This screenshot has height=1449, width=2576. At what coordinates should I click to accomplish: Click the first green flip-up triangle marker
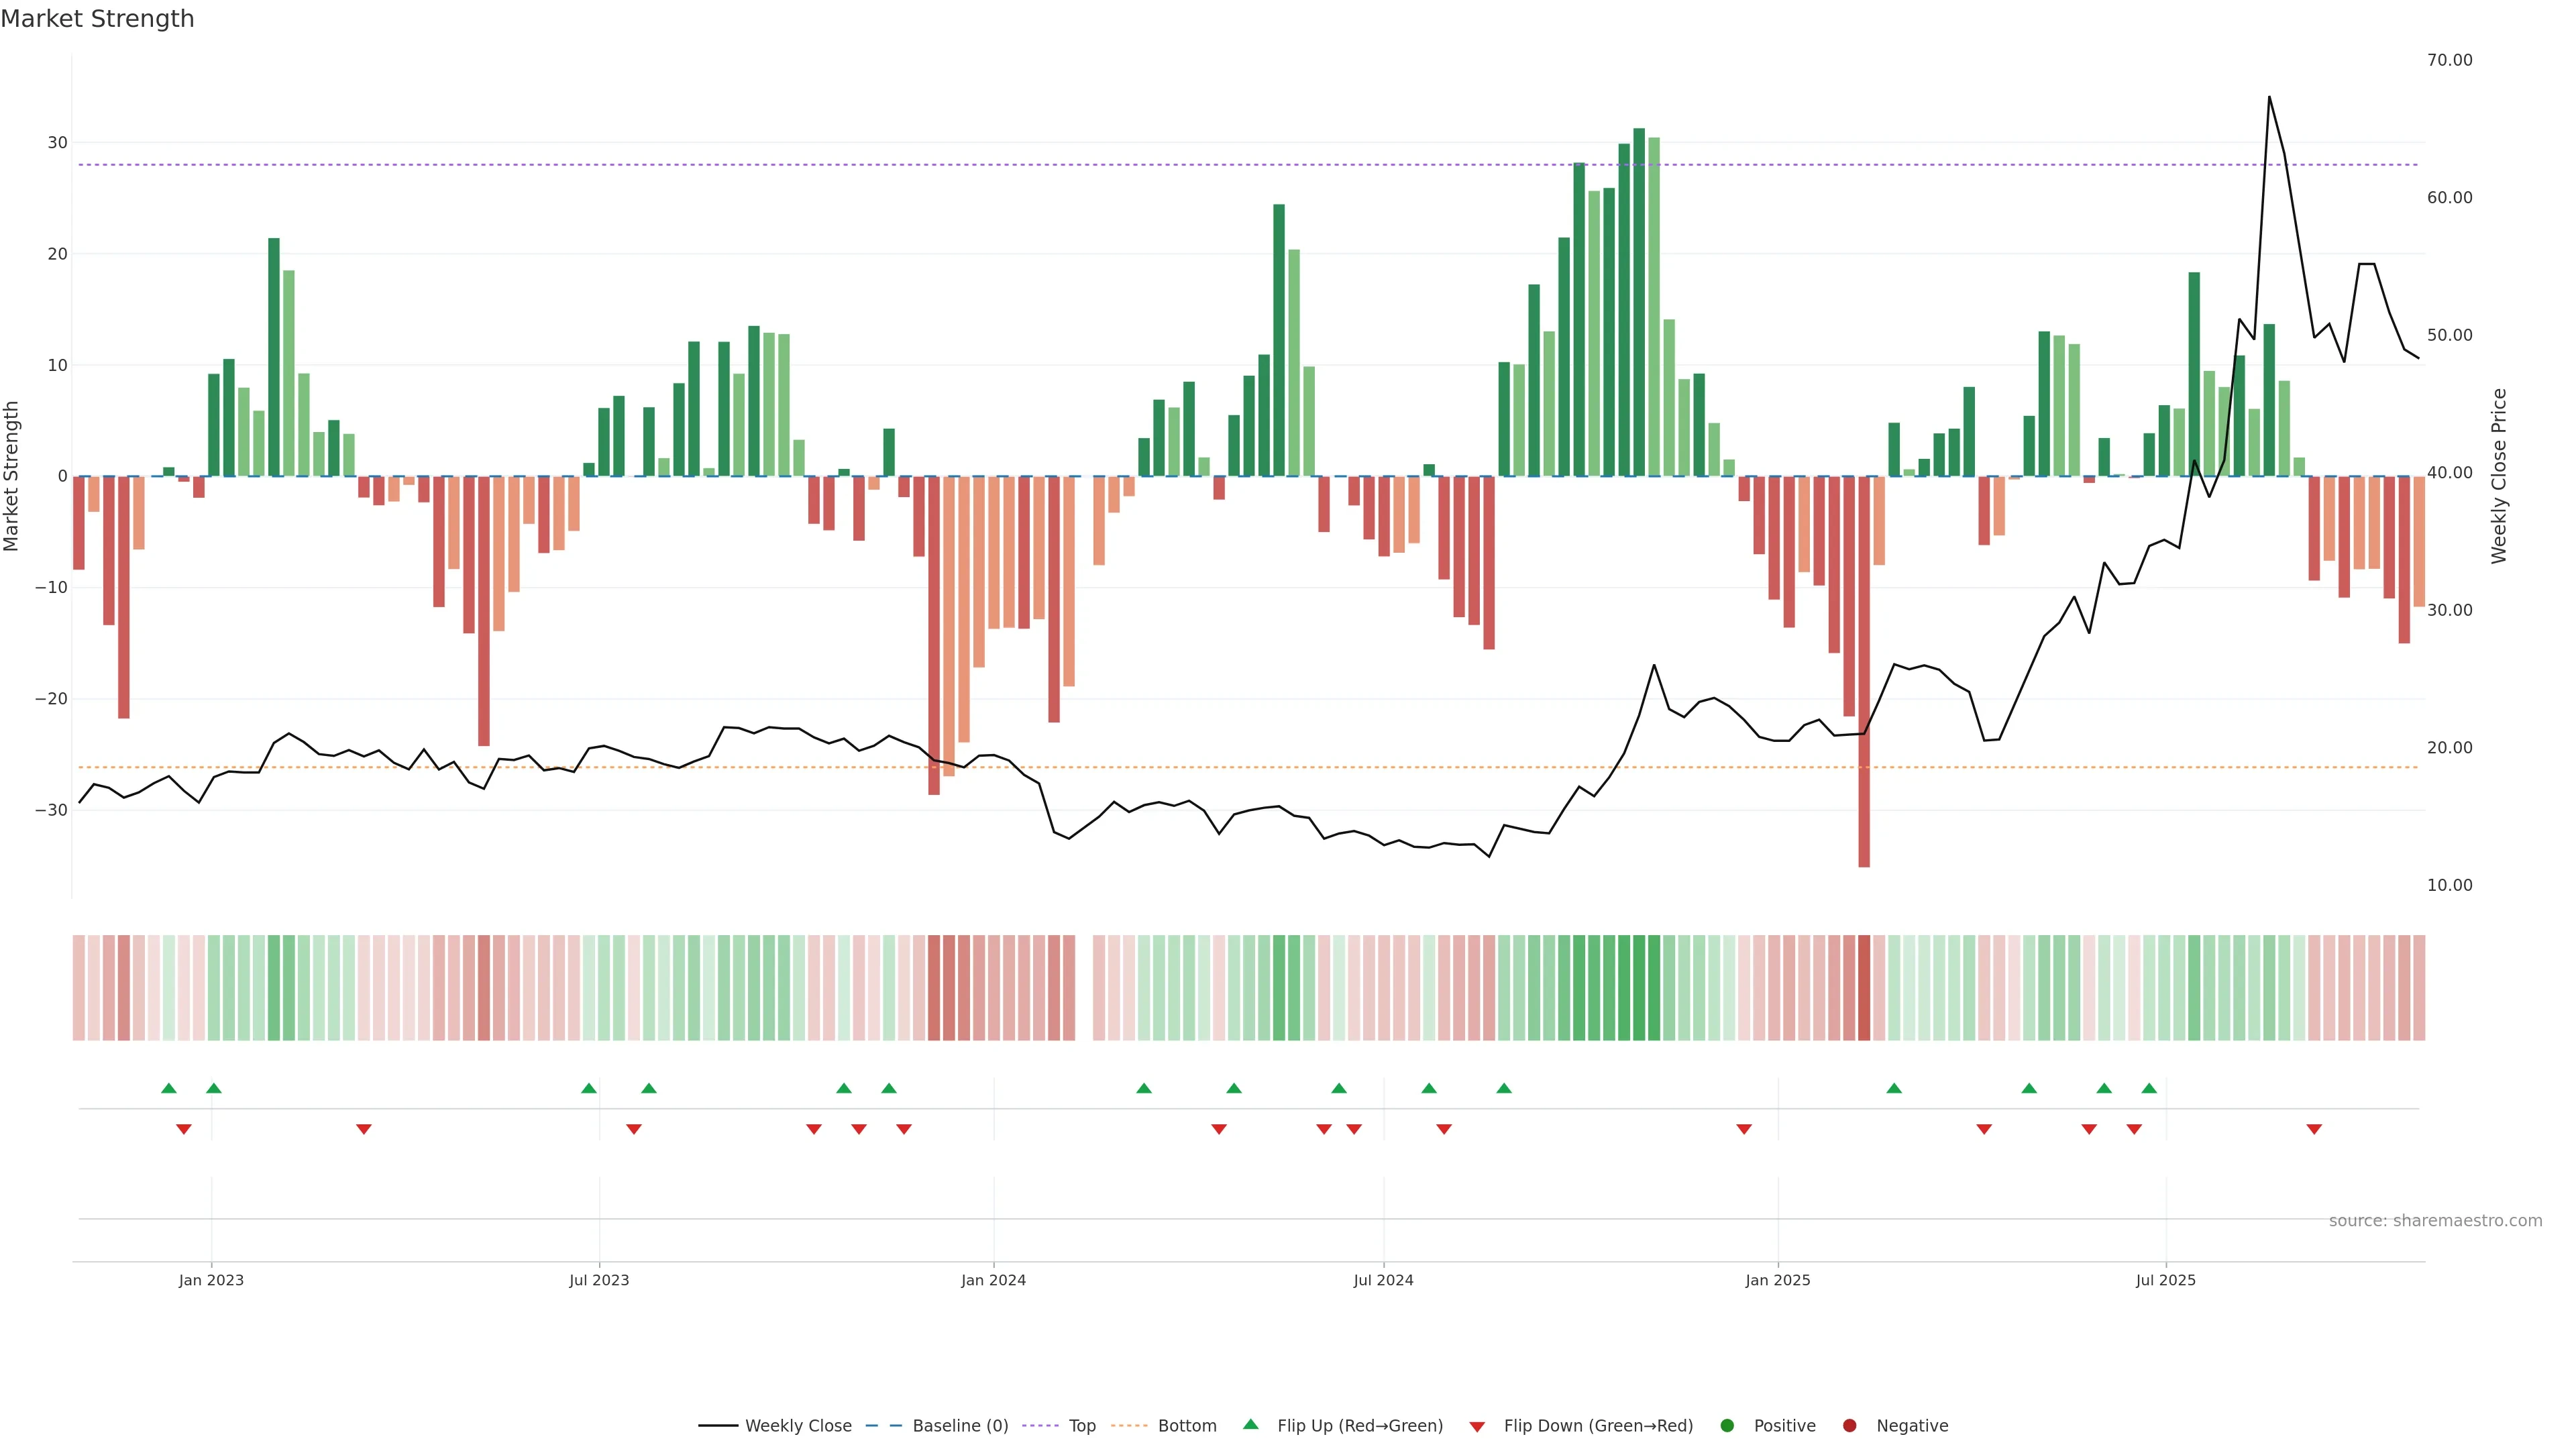tap(169, 1088)
